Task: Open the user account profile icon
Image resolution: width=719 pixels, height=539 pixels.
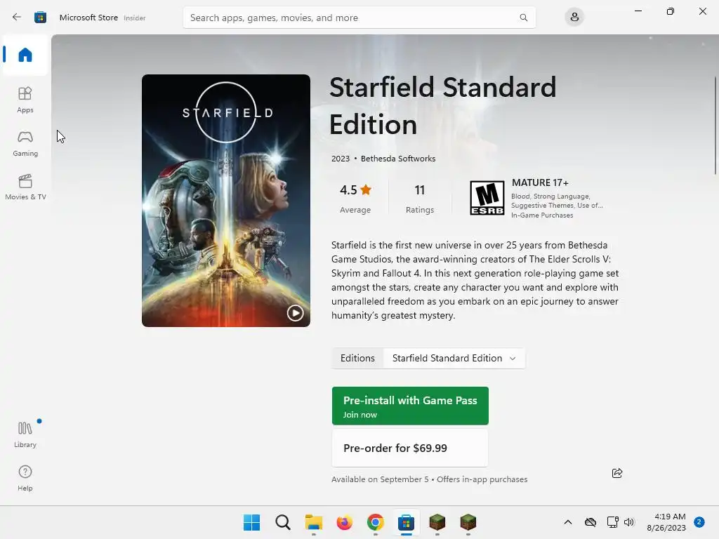Action: 574,18
